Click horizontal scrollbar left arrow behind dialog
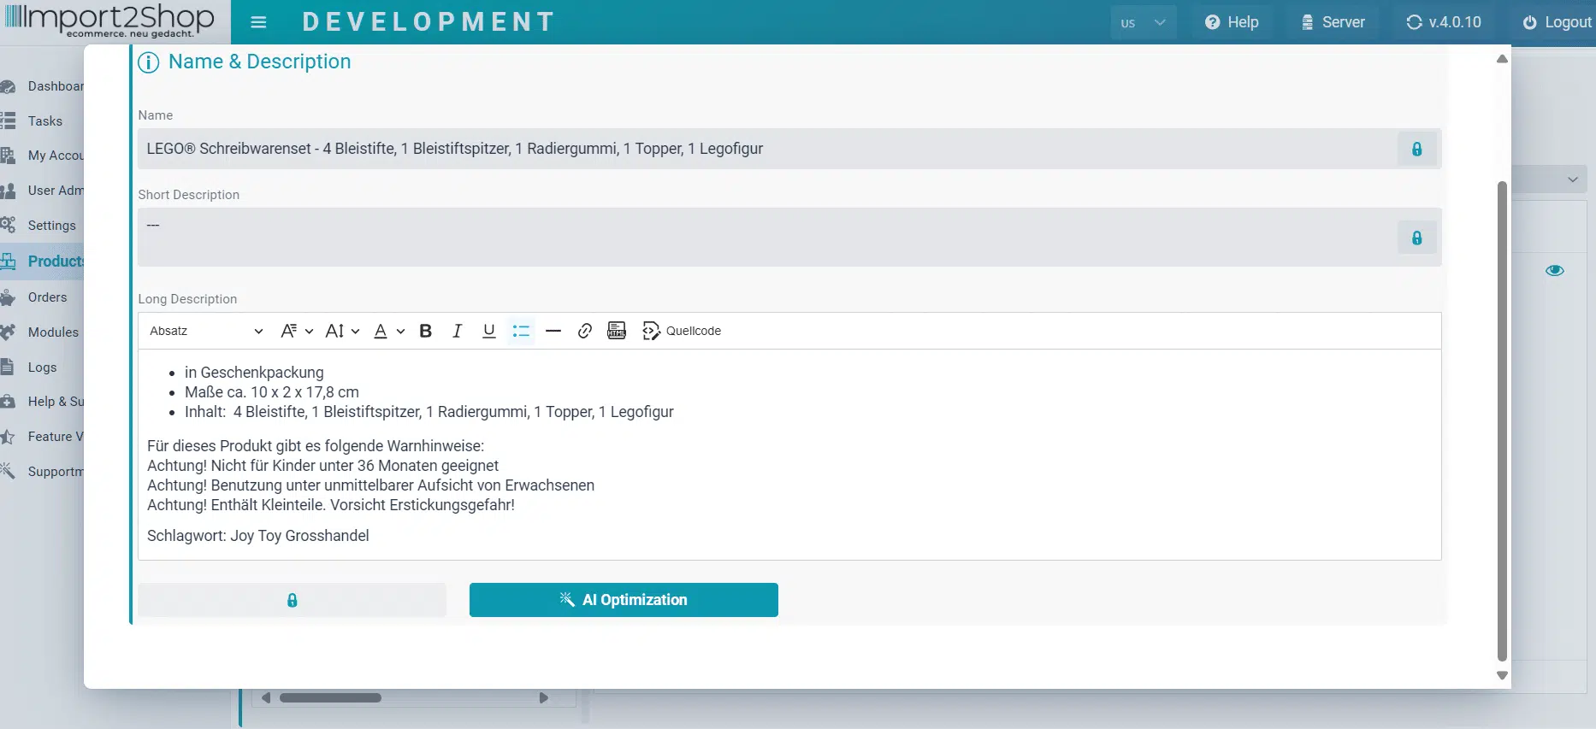 (266, 698)
